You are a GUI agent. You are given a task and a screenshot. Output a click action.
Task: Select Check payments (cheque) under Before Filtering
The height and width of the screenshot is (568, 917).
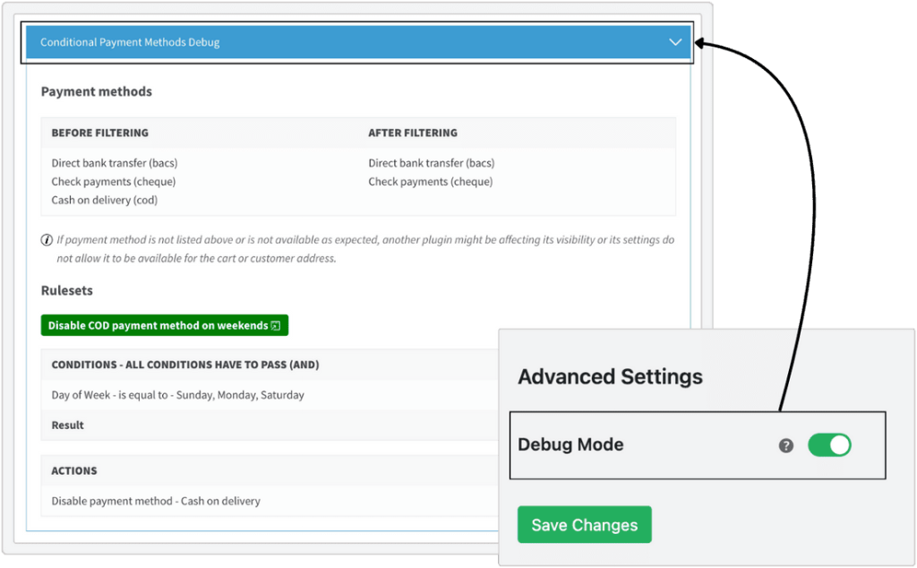point(114,182)
